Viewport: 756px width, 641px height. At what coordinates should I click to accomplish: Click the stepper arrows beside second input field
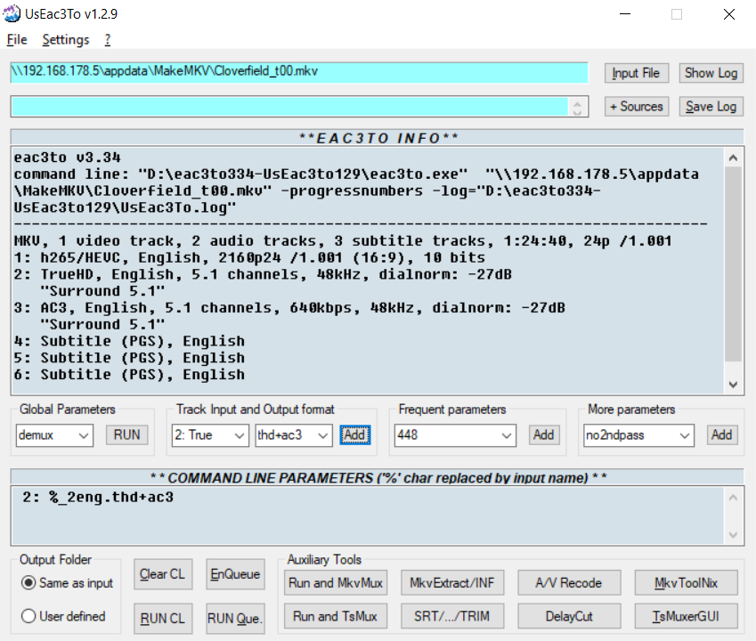[579, 107]
